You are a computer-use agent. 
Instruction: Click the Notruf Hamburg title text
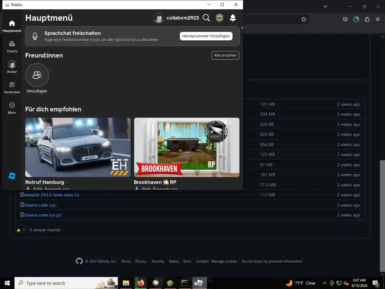(x=45, y=182)
